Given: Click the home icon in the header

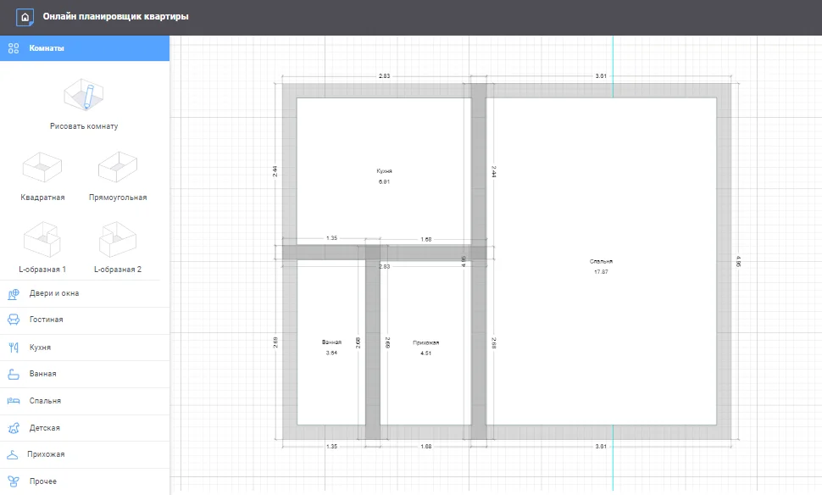Looking at the screenshot, I should click(x=24, y=14).
